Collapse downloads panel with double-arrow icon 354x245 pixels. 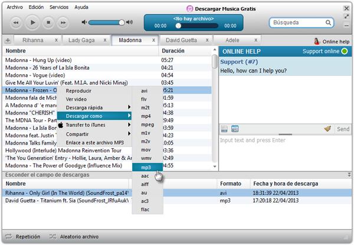[x=349, y=175]
